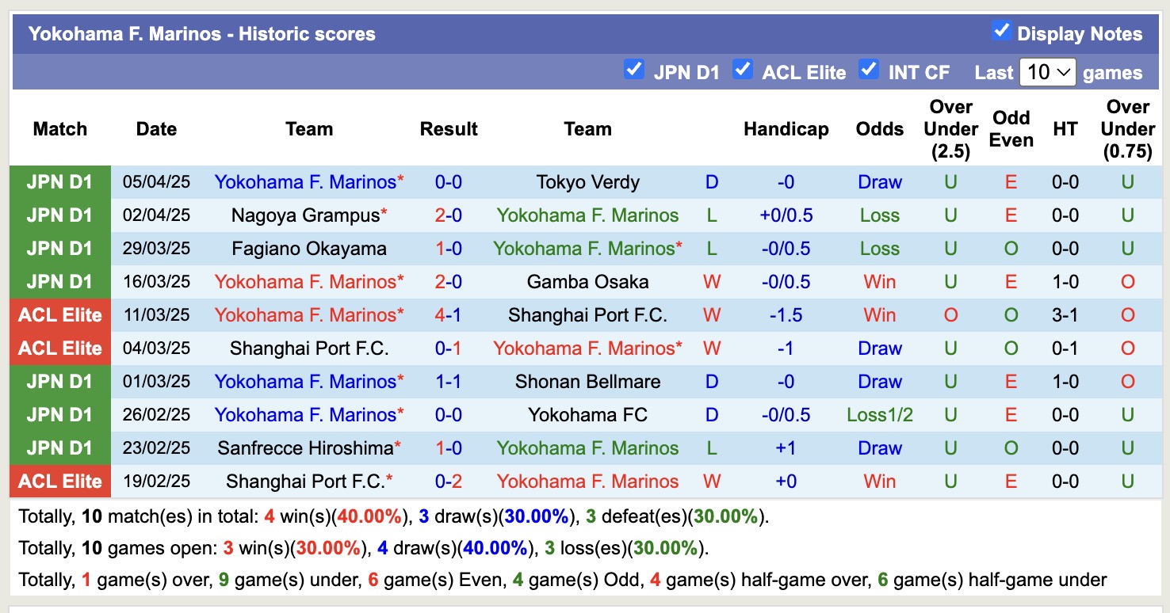Viewport: 1170px width, 613px height.
Task: Select the Handicap column header
Action: click(x=786, y=129)
